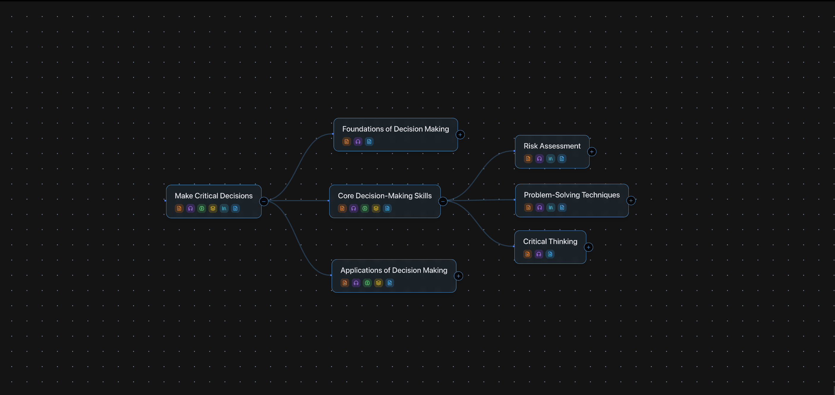The height and width of the screenshot is (395, 835).
Task: Expand the Foundations of Decision Making node
Action: pyautogui.click(x=460, y=135)
